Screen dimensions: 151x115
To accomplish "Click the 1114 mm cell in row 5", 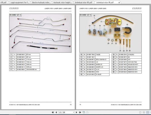I will click(33, 60).
